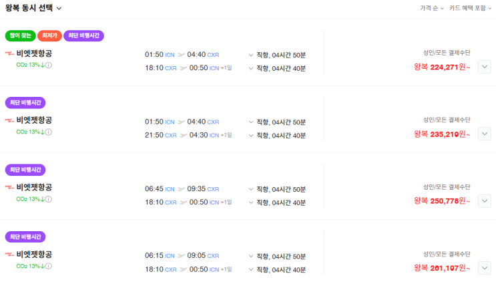Click the CO₂ info icon on the 224,271원 flight

pos(49,65)
